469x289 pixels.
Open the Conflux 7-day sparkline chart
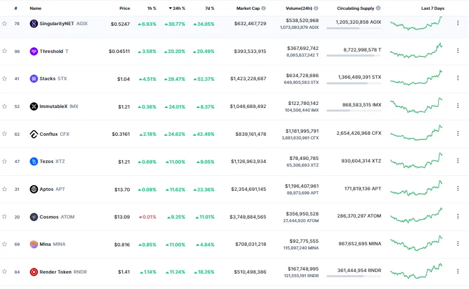point(417,133)
